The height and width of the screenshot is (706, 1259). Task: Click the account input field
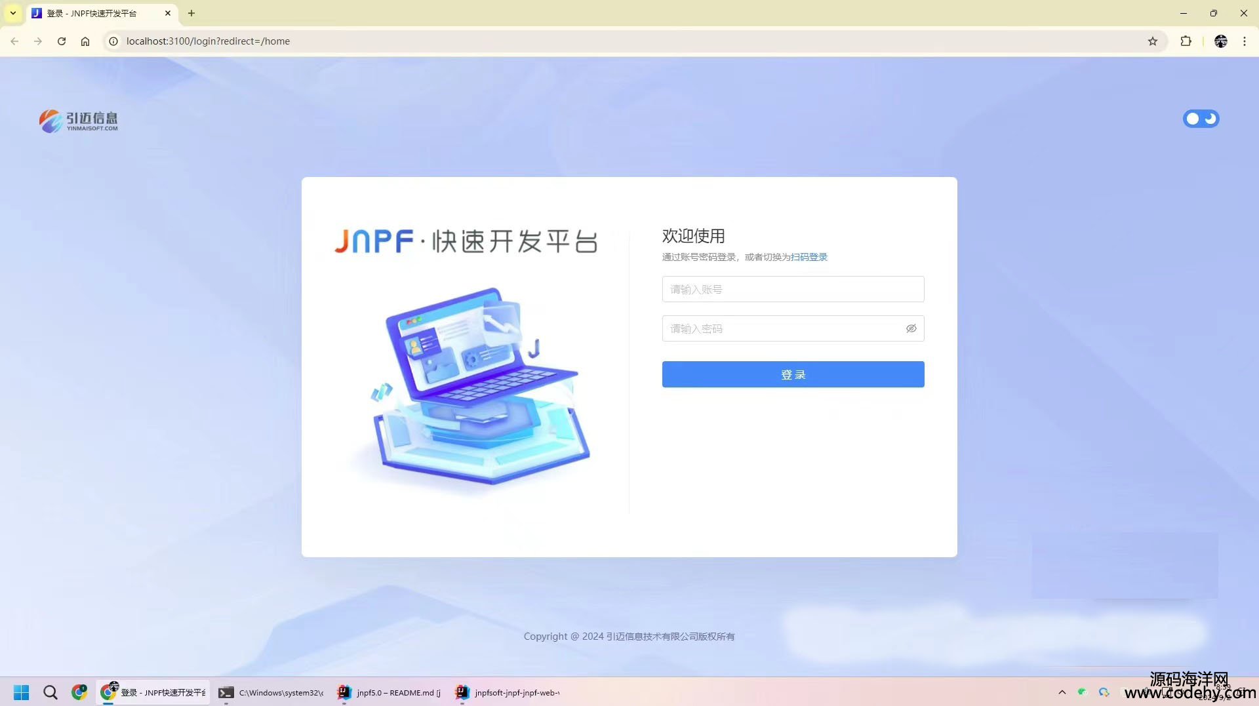point(793,289)
